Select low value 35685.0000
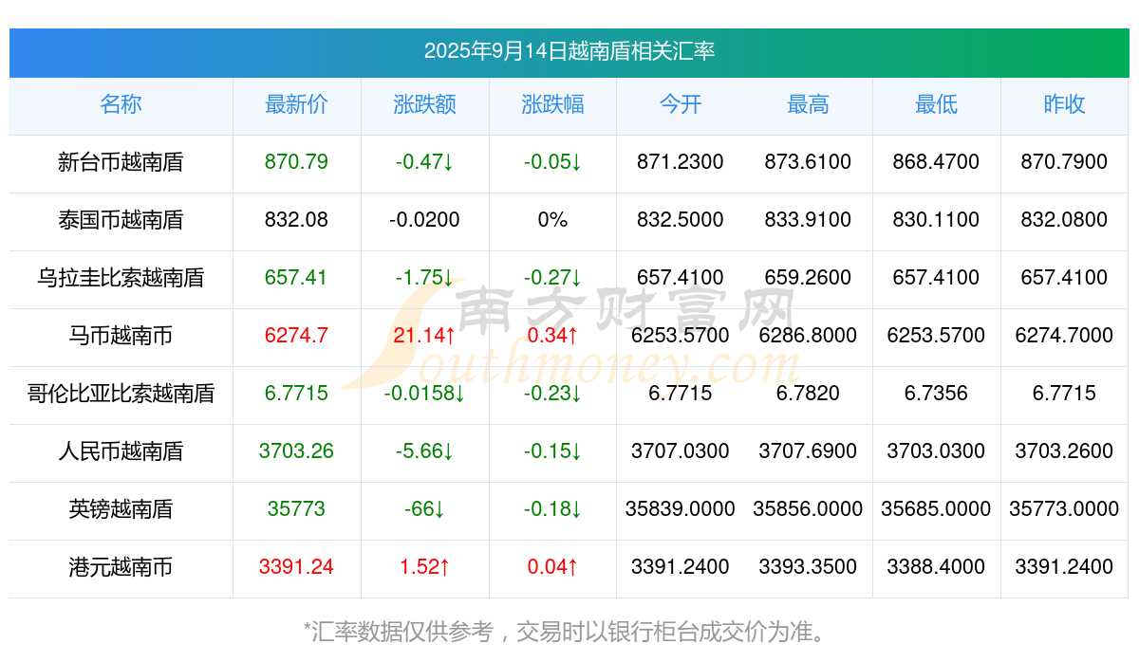 936,509
